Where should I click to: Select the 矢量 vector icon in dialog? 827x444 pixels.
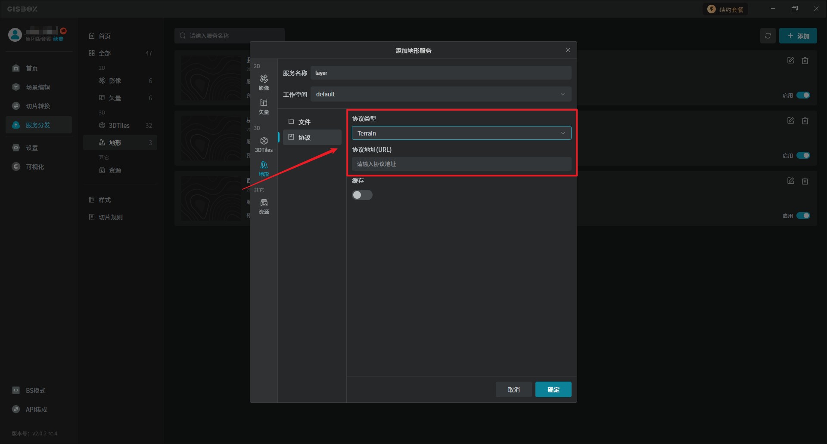click(x=264, y=106)
